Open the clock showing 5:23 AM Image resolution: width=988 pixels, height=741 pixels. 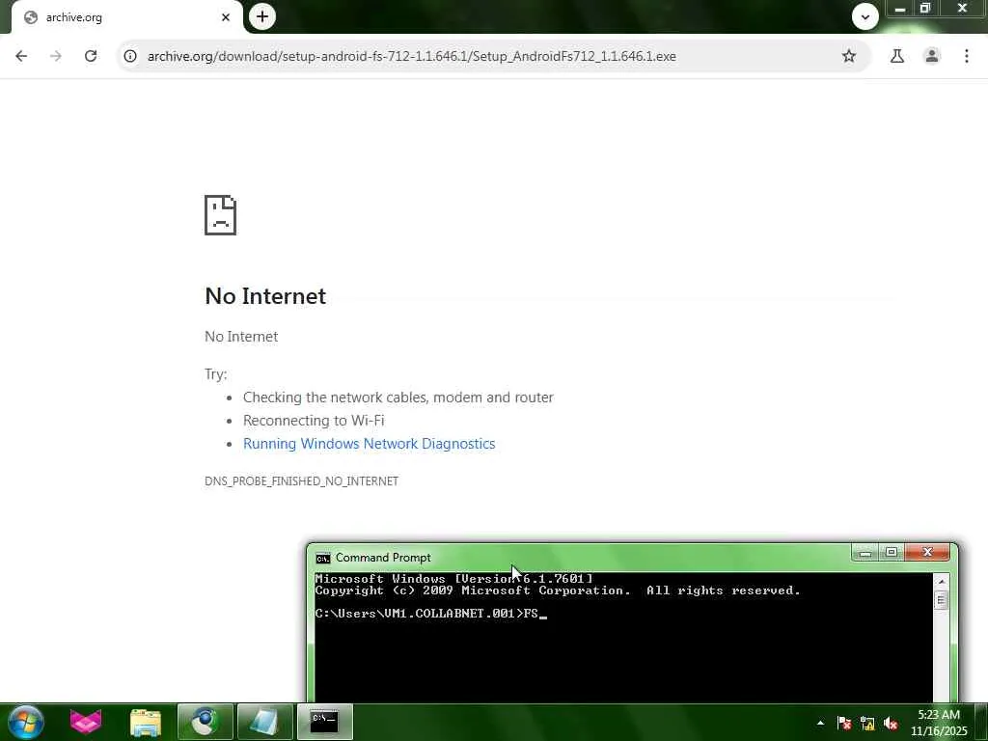[x=939, y=722]
